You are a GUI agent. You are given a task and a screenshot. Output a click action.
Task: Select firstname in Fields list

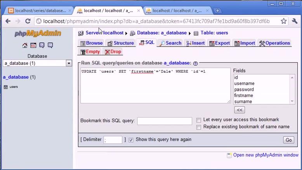pyautogui.click(x=262, y=95)
